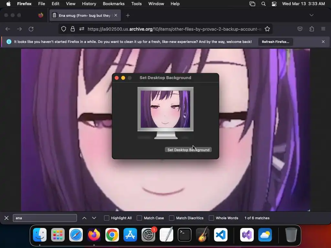Open the File menu

(42, 4)
